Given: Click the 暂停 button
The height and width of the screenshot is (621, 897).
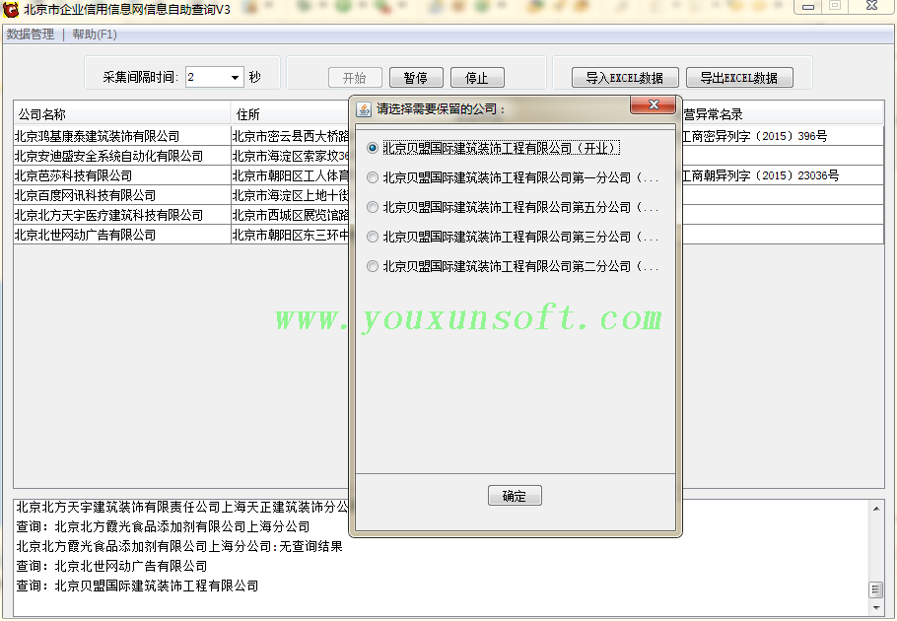Looking at the screenshot, I should (x=416, y=78).
